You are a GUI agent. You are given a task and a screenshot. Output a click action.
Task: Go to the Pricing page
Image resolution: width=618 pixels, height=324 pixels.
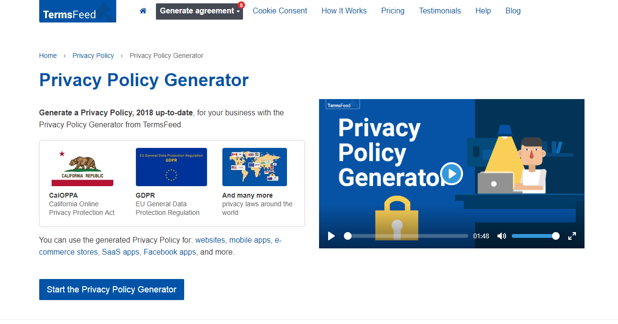[x=393, y=11]
